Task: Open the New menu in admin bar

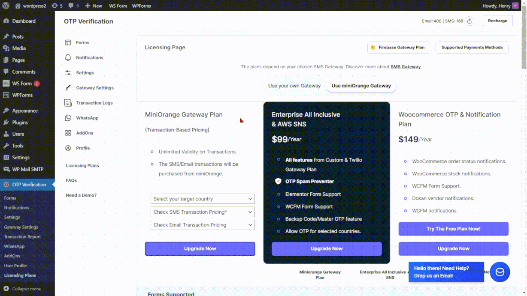Action: click(x=94, y=6)
